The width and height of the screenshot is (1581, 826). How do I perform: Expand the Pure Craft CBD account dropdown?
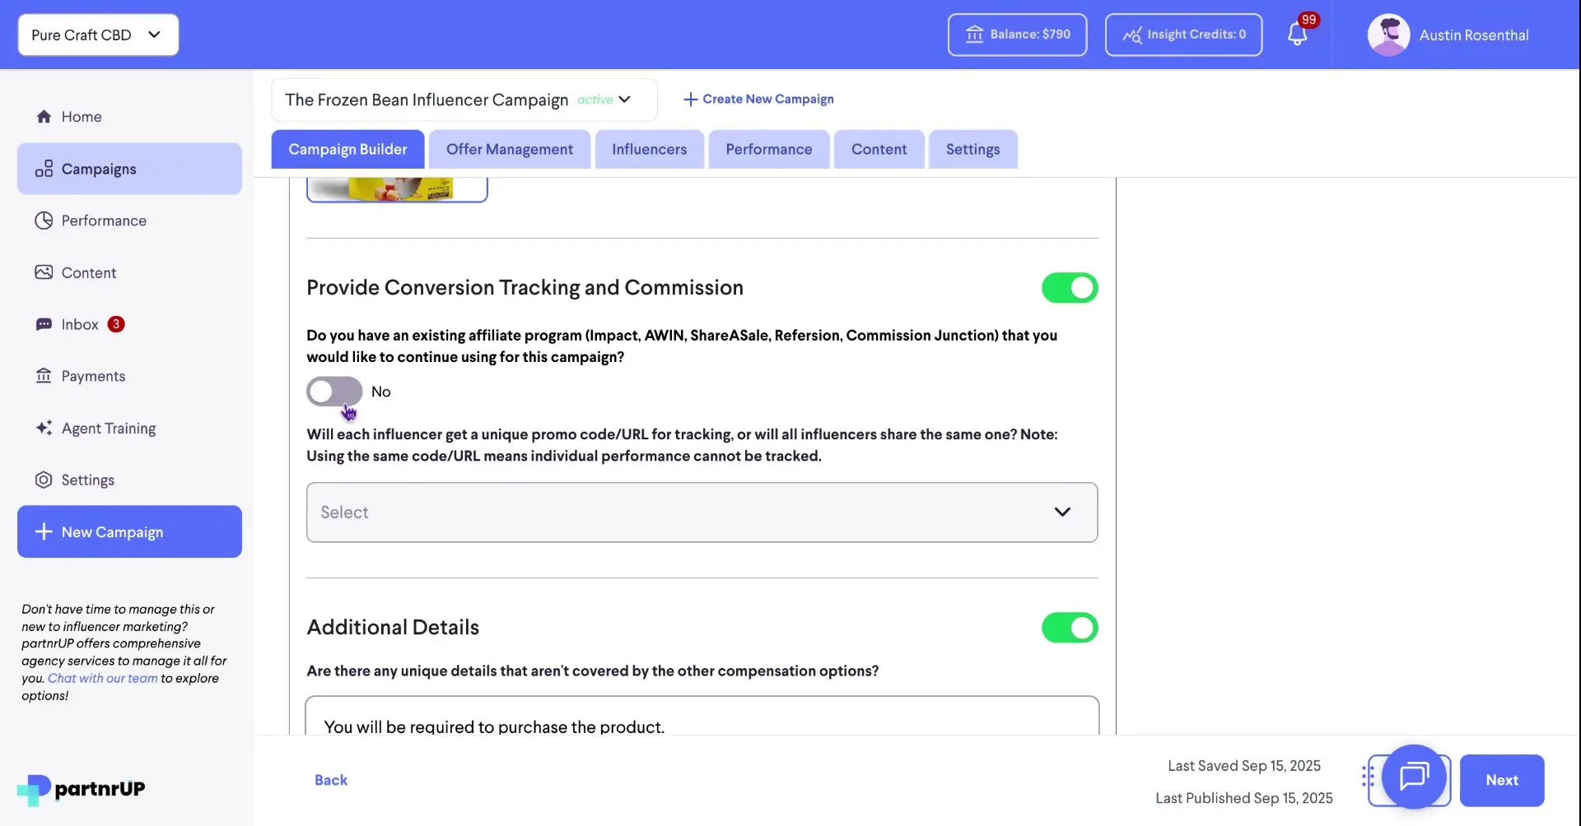tap(97, 35)
